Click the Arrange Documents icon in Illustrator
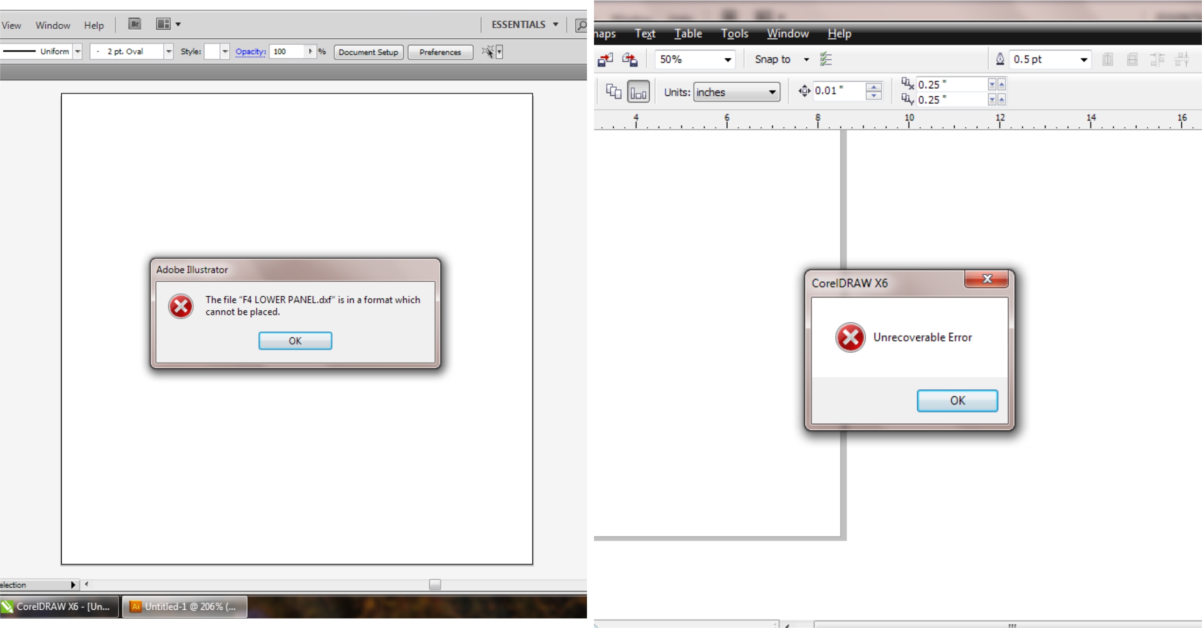1202x628 pixels. tap(163, 24)
